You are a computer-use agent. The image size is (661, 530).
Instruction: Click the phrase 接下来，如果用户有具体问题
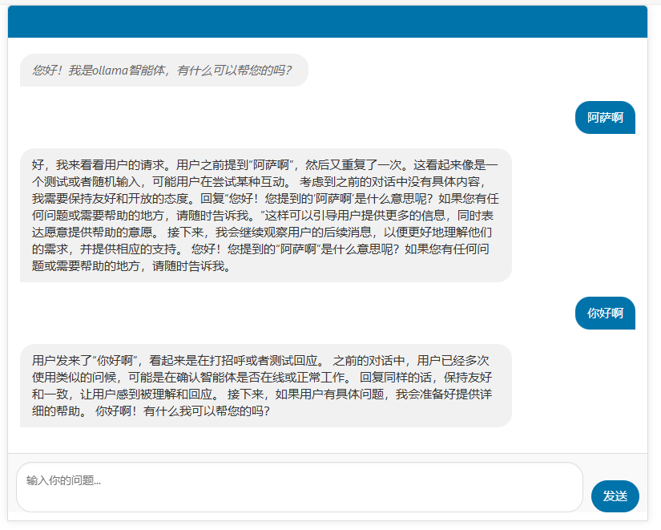(x=306, y=394)
